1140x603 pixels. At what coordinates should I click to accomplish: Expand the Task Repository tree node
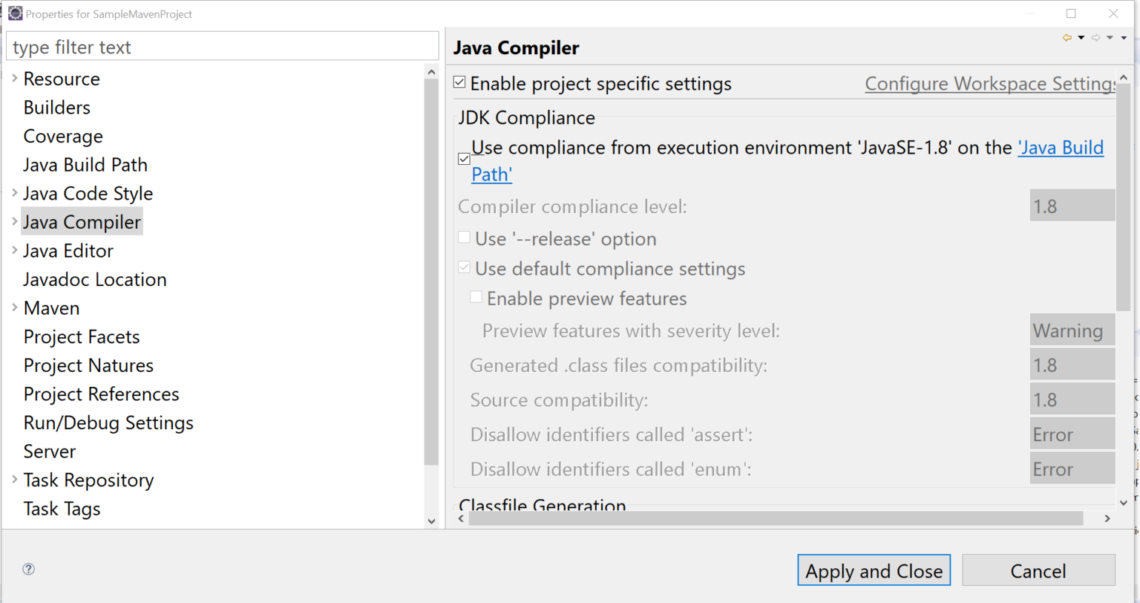click(x=13, y=480)
